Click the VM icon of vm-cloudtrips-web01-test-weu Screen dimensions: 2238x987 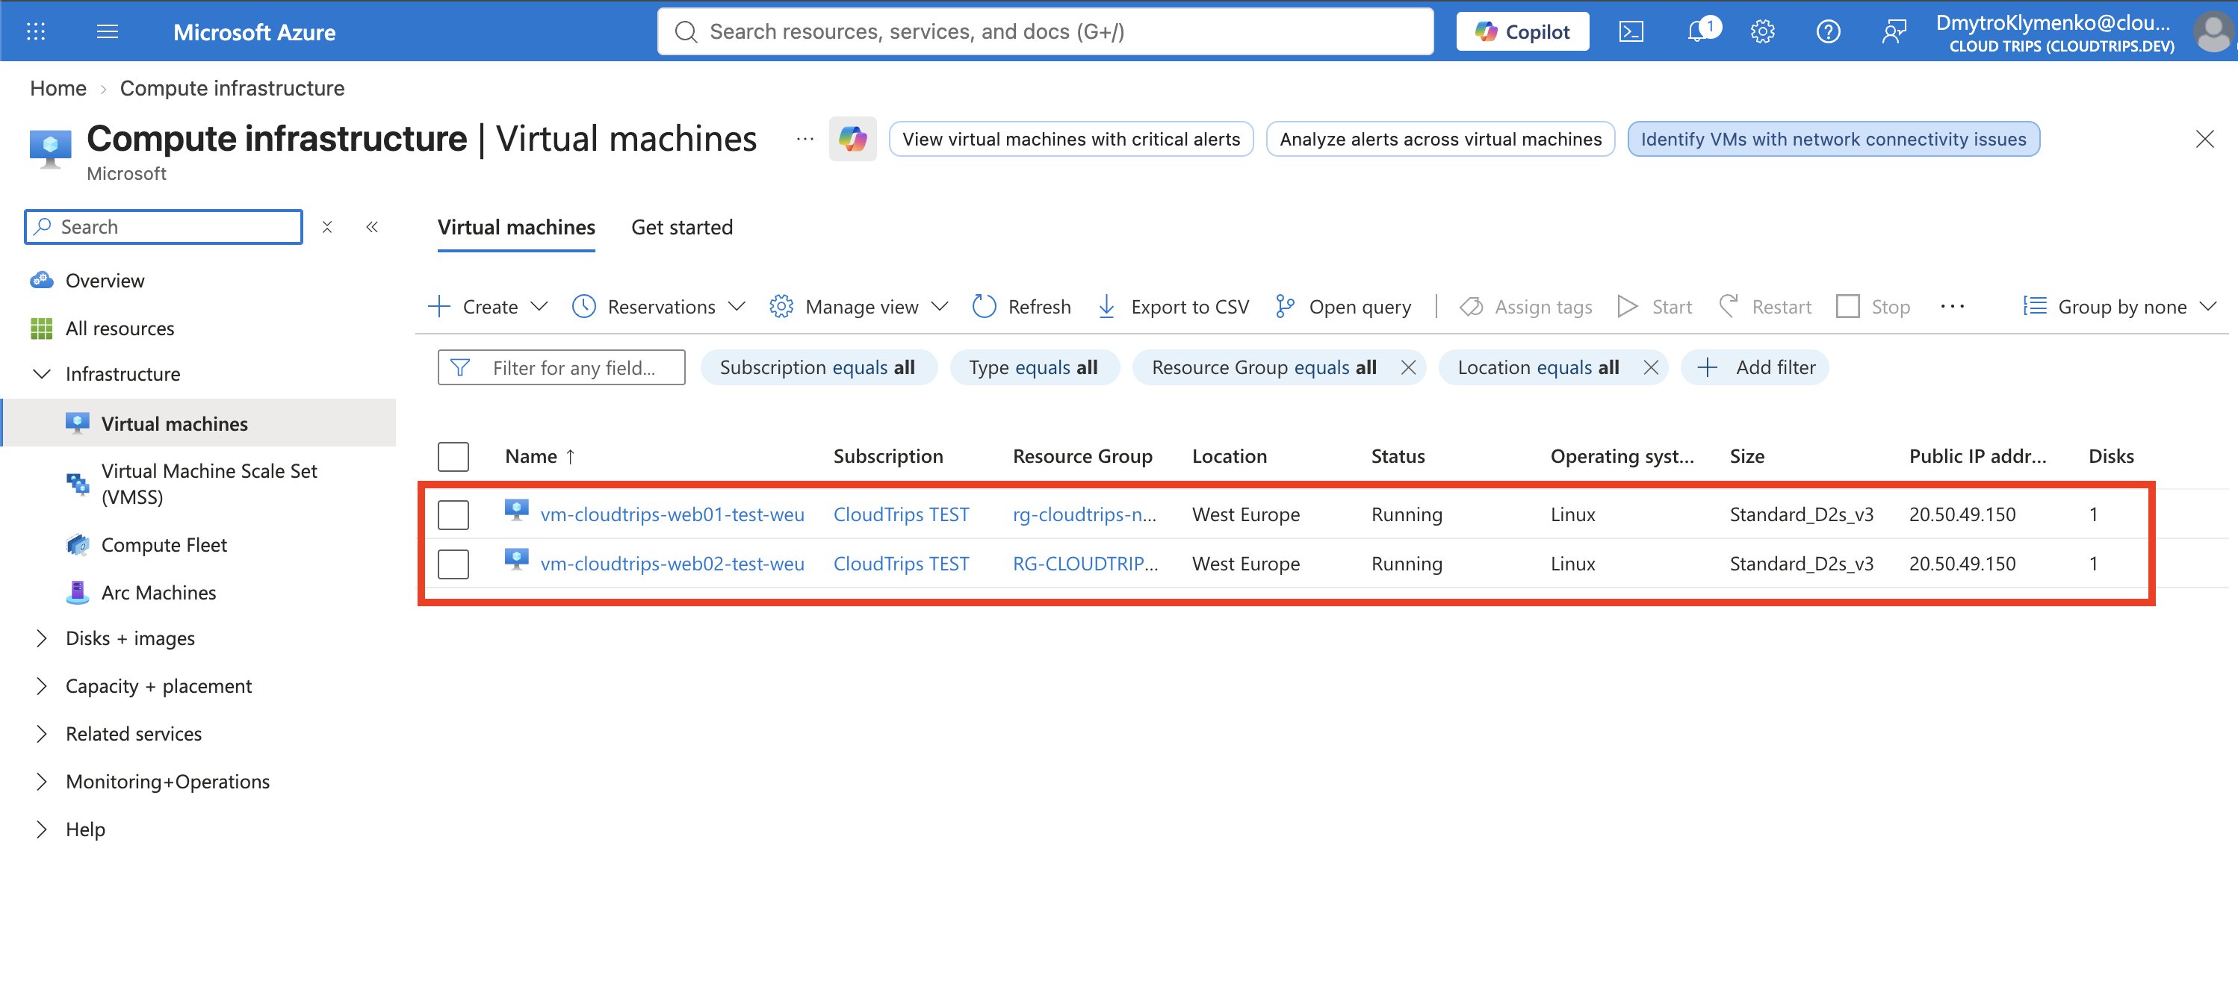coord(516,511)
